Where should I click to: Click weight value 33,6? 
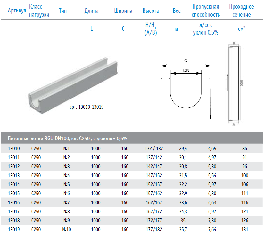pyautogui.click(x=183, y=202)
